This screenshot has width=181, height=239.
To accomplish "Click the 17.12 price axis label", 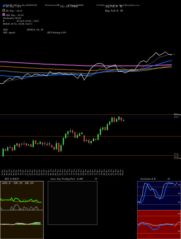I will pos(176,154).
